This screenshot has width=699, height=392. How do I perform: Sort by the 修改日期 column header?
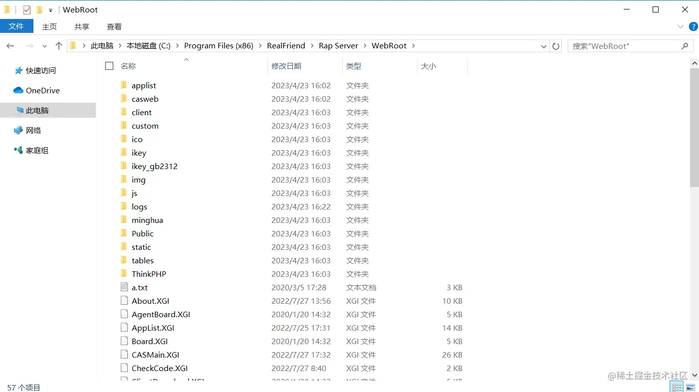coord(286,66)
